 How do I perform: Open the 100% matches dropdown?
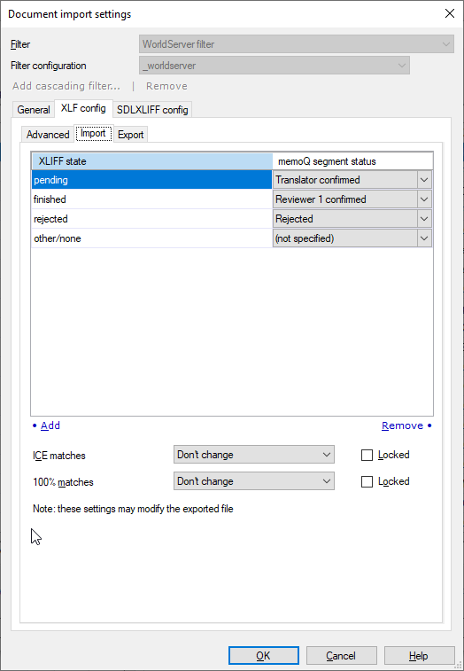pyautogui.click(x=254, y=481)
